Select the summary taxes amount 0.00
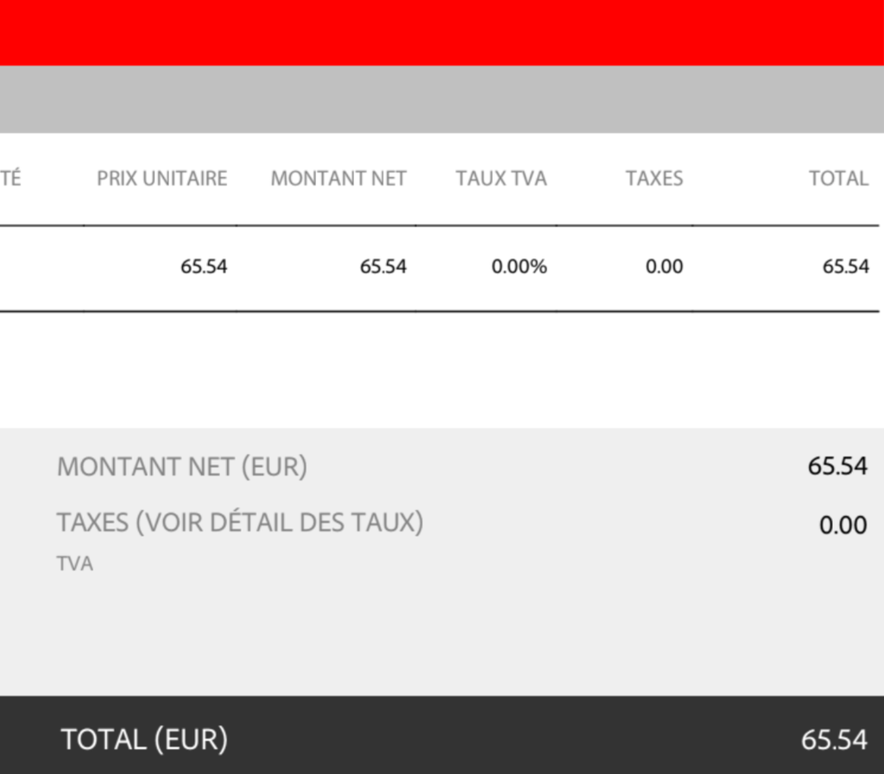Viewport: 884px width, 774px height. click(843, 525)
